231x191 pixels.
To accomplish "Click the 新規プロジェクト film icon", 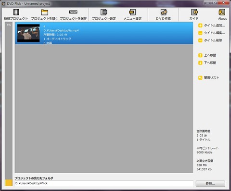I will click(x=16, y=12).
